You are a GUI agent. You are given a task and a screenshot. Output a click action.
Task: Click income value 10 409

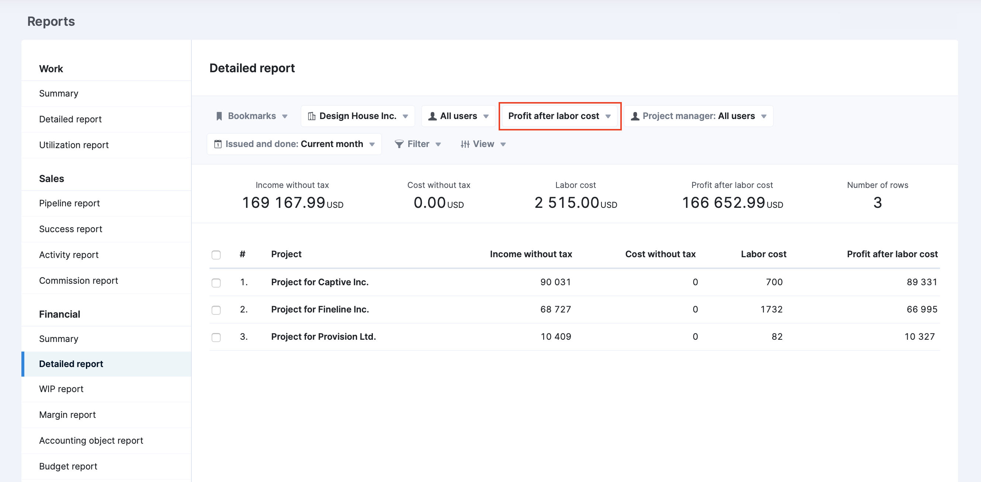556,337
